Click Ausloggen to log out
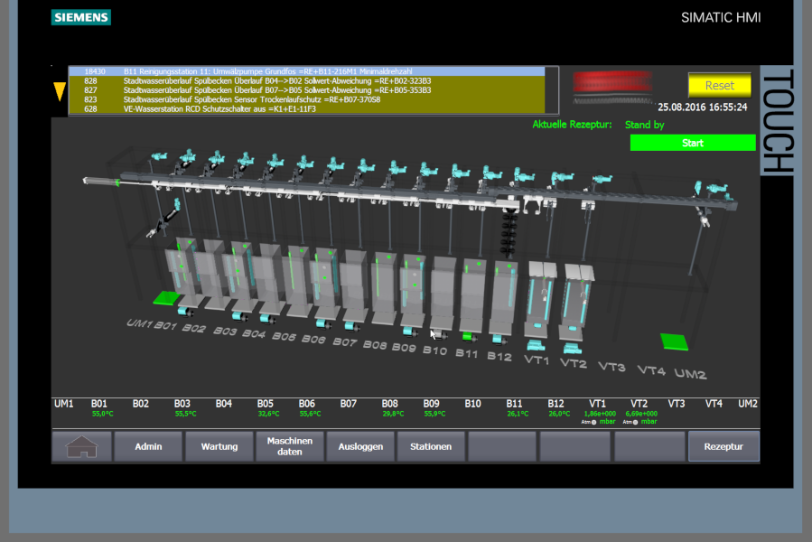Screen dimensions: 812x542 (360, 446)
